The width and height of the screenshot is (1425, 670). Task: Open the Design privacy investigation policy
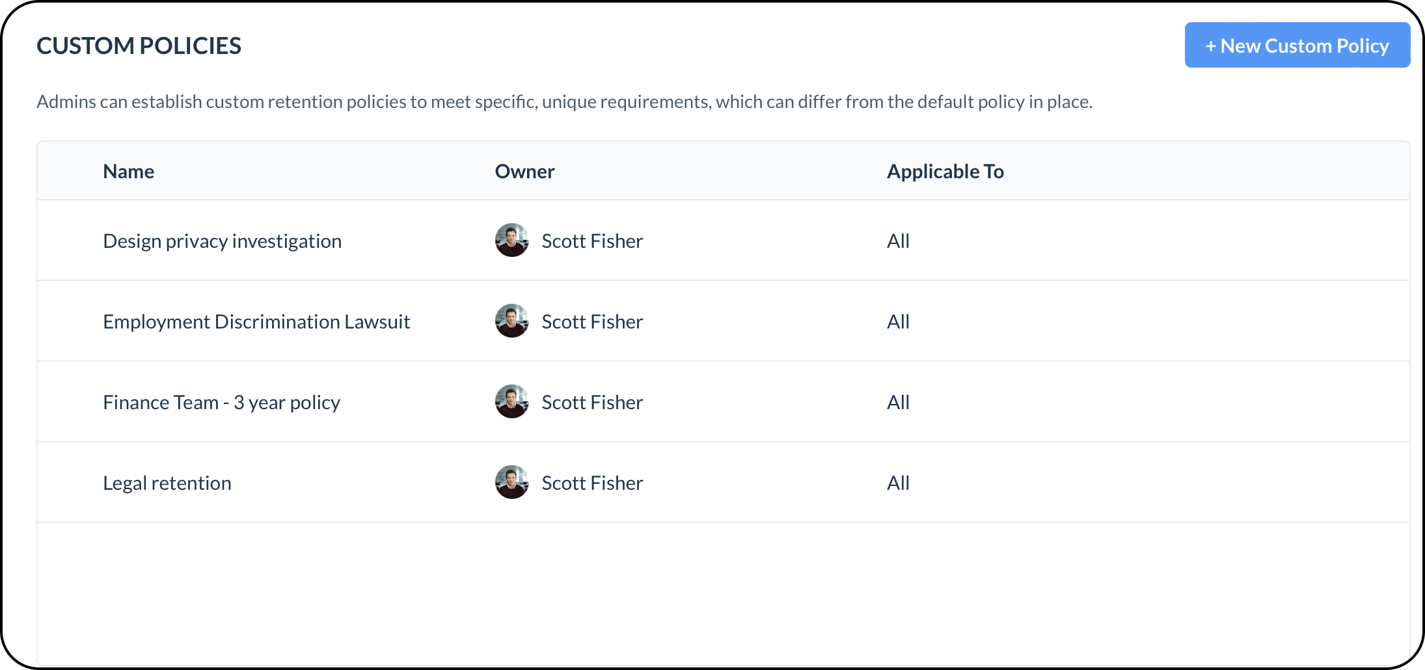click(222, 241)
